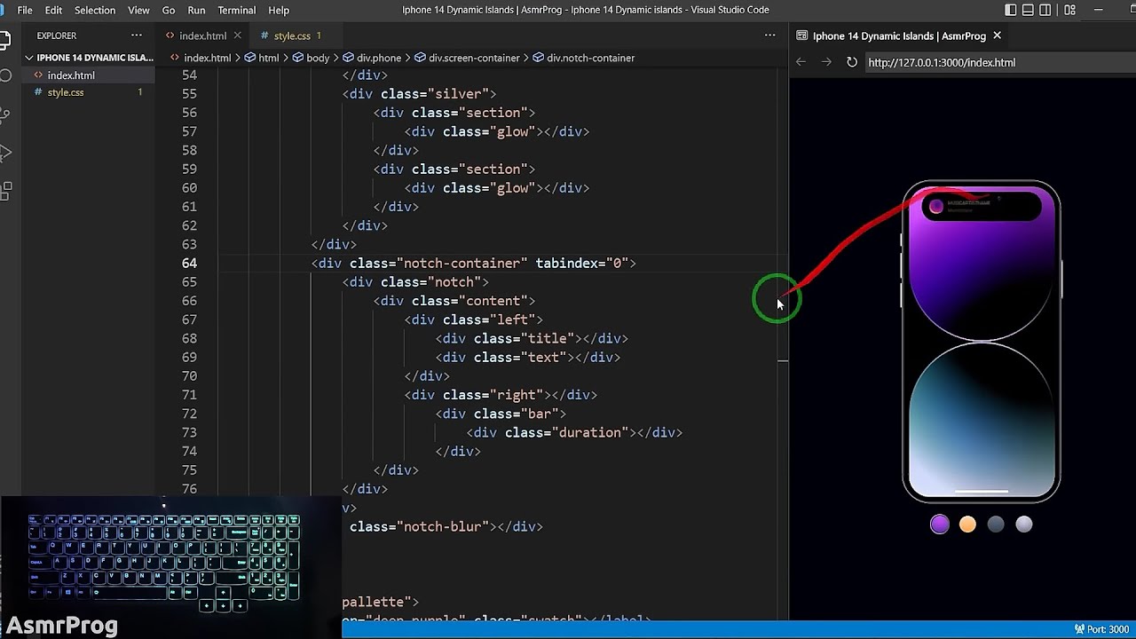Click the "silver" class on line 55
The height and width of the screenshot is (639, 1136).
pyautogui.click(x=458, y=93)
